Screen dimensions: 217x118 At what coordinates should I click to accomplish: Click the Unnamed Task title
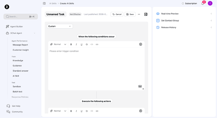(55, 14)
